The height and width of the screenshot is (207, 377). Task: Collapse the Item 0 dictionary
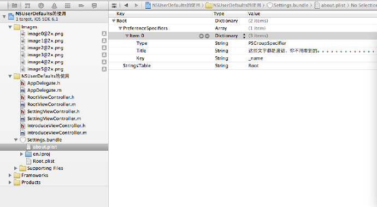pos(127,36)
